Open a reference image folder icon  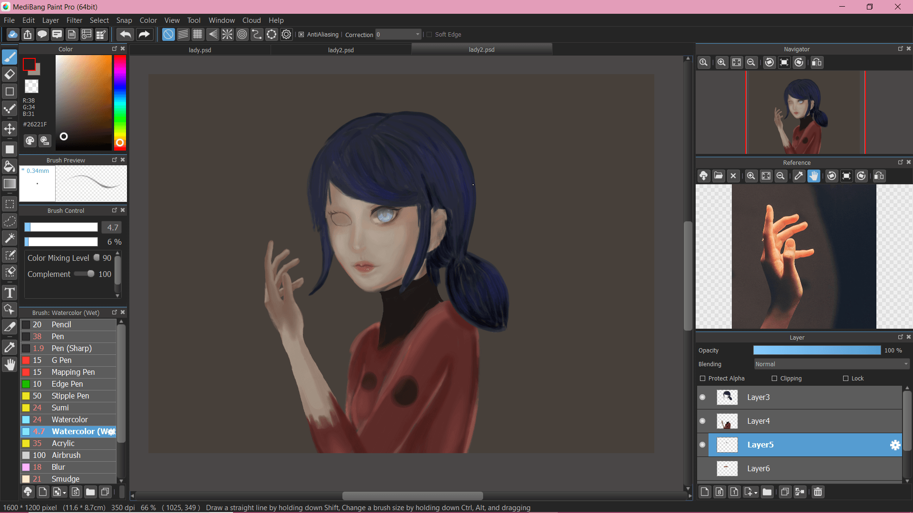coord(719,176)
